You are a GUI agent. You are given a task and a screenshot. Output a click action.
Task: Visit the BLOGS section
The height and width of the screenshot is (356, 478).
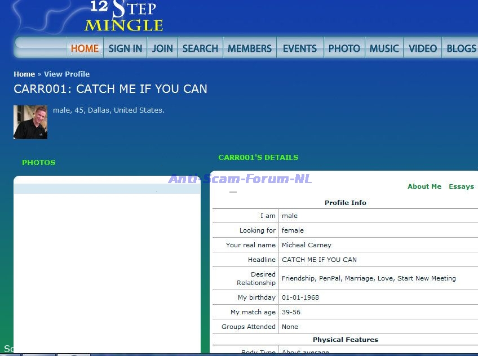coord(461,48)
